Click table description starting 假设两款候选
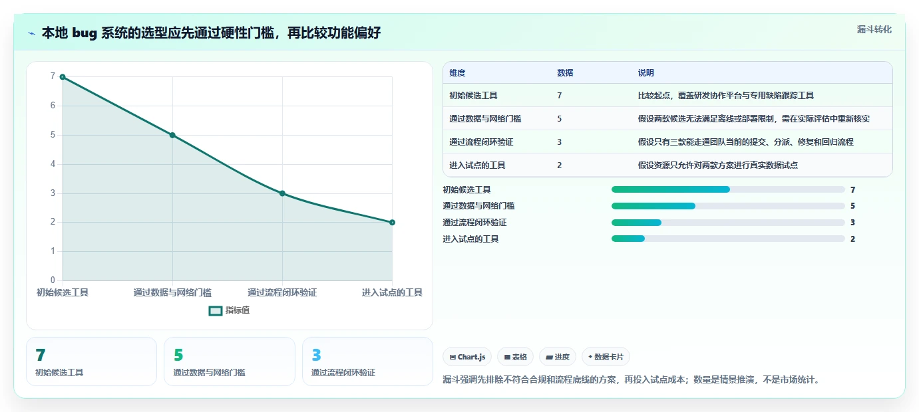 (x=753, y=119)
